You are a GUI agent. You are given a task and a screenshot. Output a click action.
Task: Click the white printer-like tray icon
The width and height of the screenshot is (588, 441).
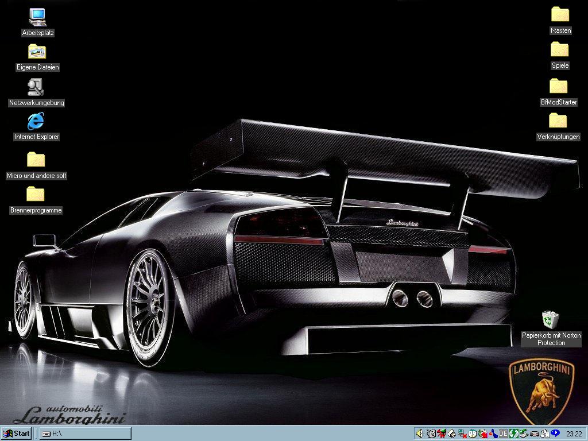[452, 434]
